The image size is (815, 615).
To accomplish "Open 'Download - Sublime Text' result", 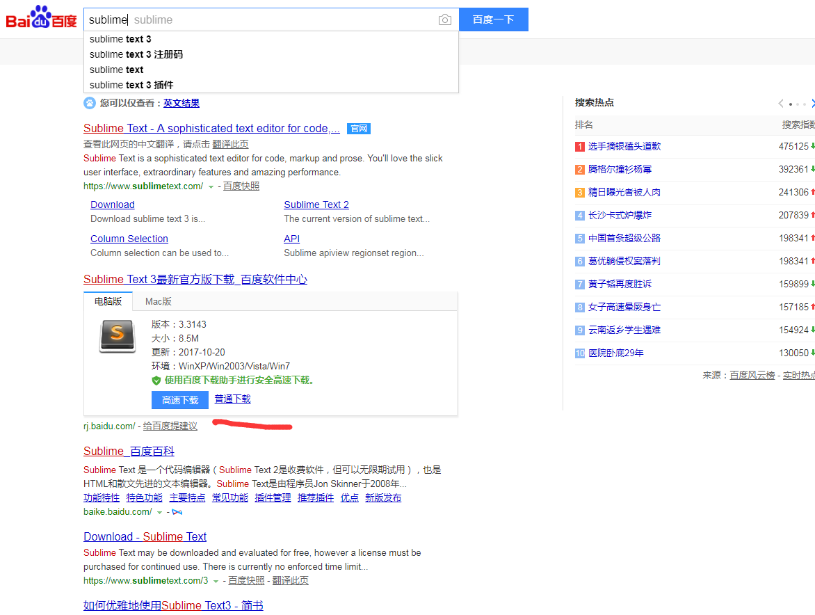I will click(x=145, y=536).
